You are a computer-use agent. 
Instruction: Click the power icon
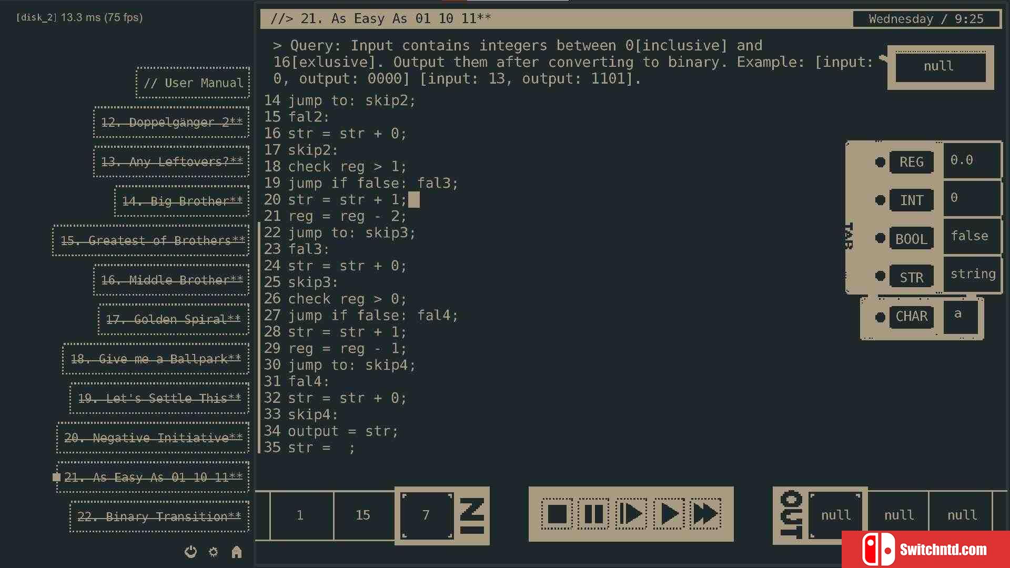tap(190, 552)
